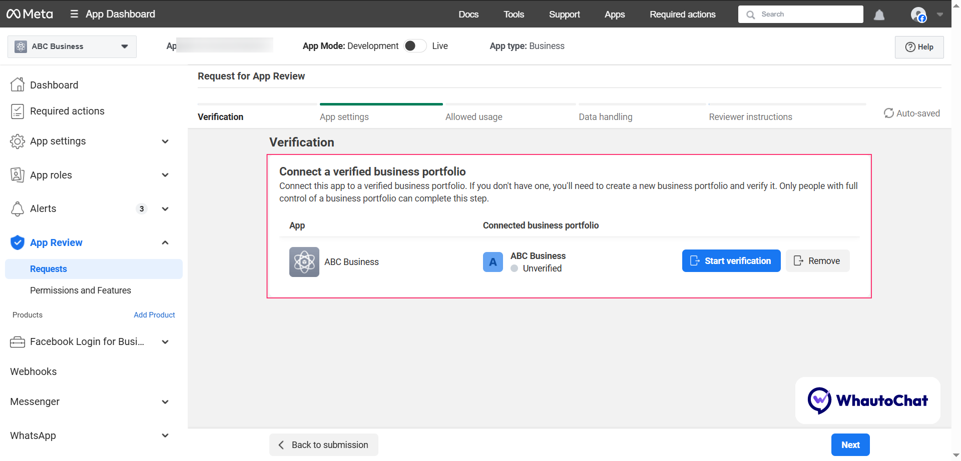Click Back to submission
The height and width of the screenshot is (461, 961).
coord(323,444)
